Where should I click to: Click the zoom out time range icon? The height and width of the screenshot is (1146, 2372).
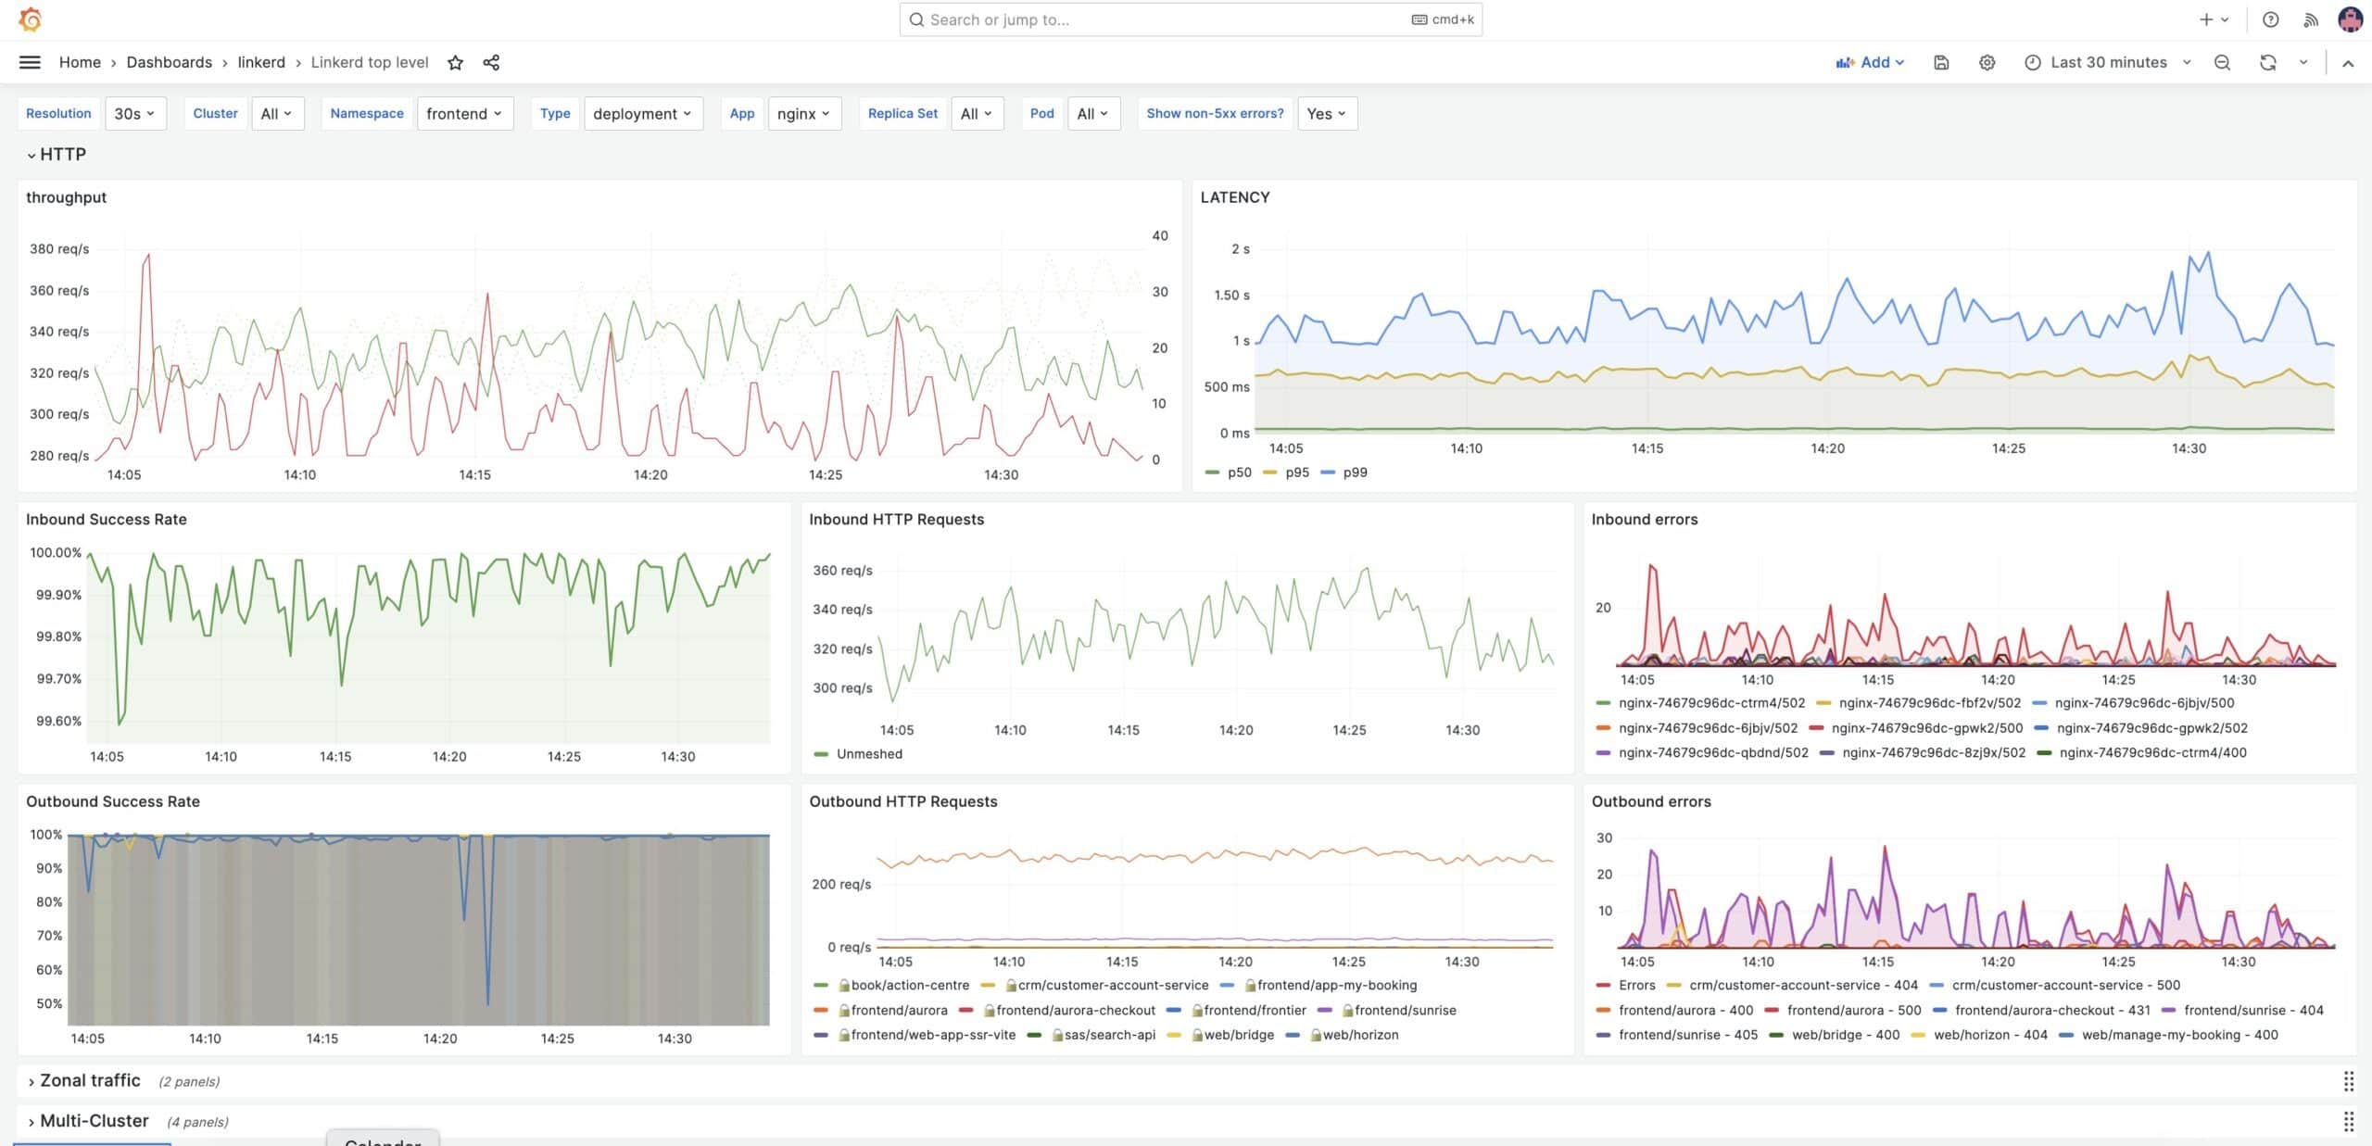(2222, 62)
